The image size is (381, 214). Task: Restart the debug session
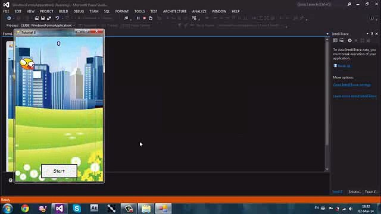coord(151,18)
